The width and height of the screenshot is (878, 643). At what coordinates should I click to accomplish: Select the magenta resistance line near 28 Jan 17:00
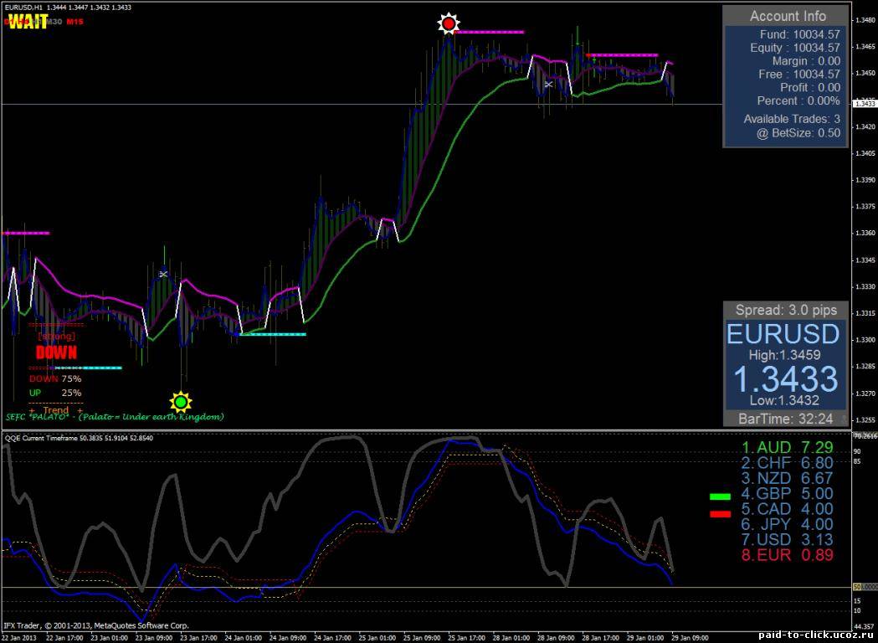(622, 55)
